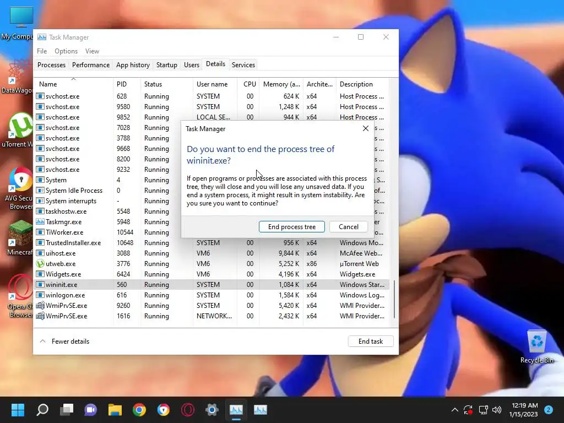Switch to the Startup tab
The height and width of the screenshot is (423, 564).
166,65
